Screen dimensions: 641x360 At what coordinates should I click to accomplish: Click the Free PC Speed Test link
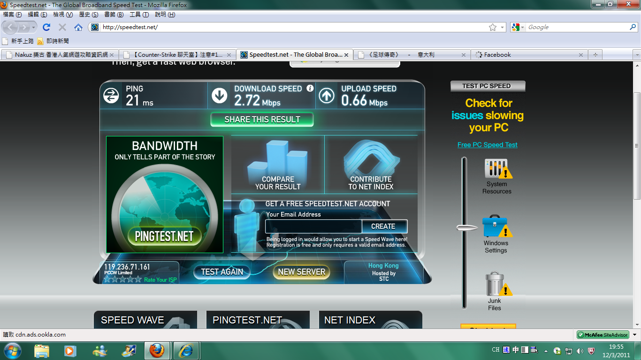487,145
